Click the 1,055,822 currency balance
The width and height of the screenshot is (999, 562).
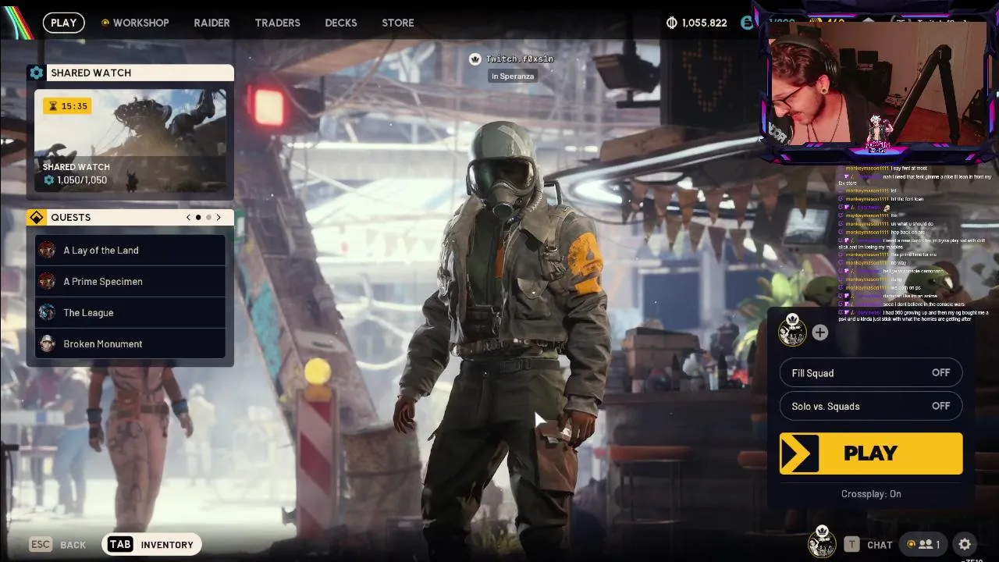704,23
